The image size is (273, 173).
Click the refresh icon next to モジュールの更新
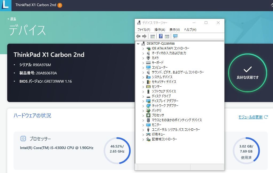click(266, 117)
